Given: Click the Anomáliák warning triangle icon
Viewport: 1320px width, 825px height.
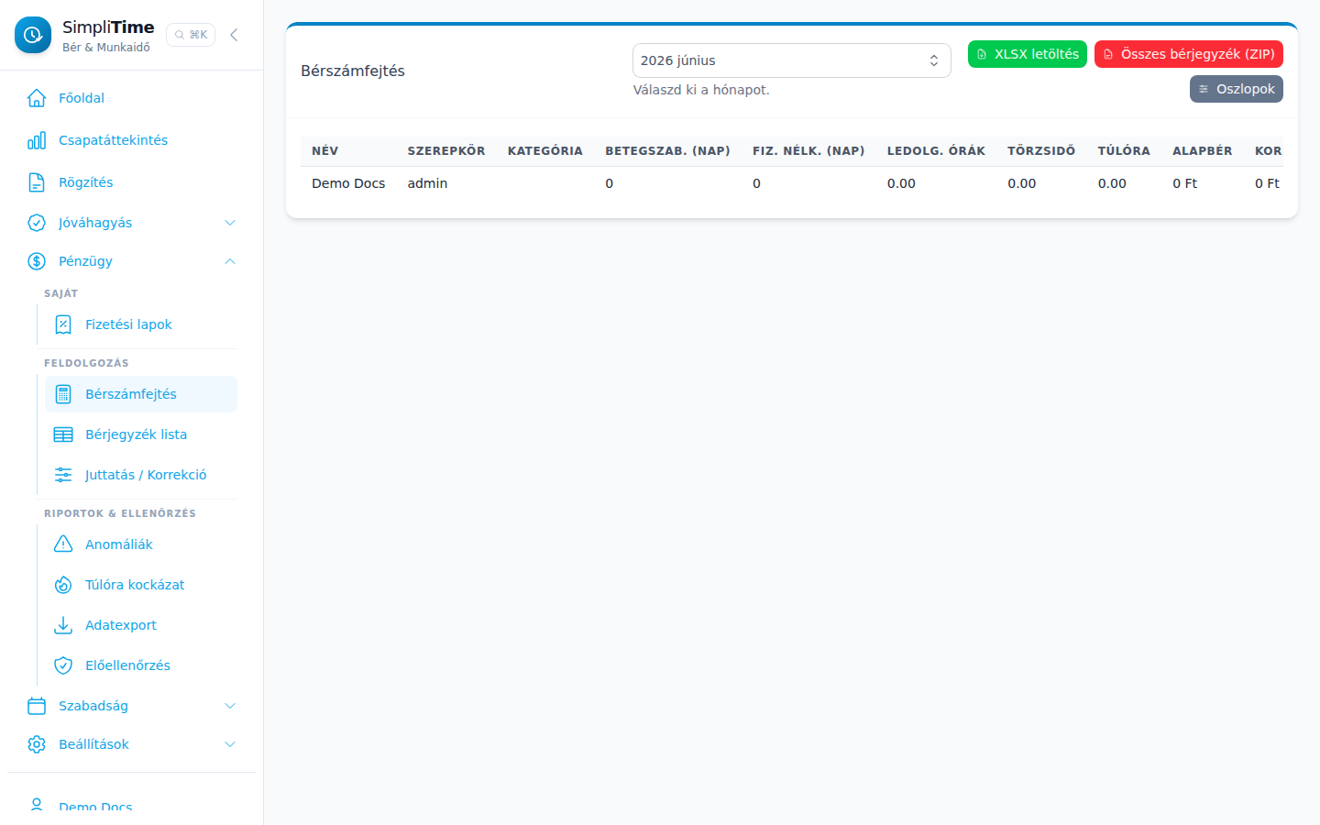Looking at the screenshot, I should tap(63, 544).
